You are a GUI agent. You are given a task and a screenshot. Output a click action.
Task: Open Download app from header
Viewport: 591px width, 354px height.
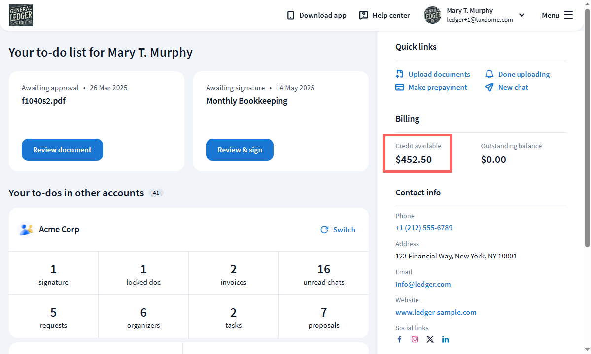click(316, 15)
